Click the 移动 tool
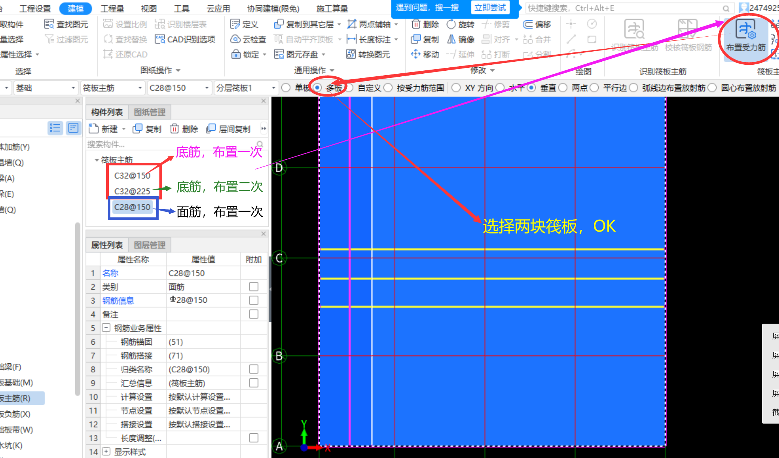This screenshot has width=779, height=458. coord(425,54)
